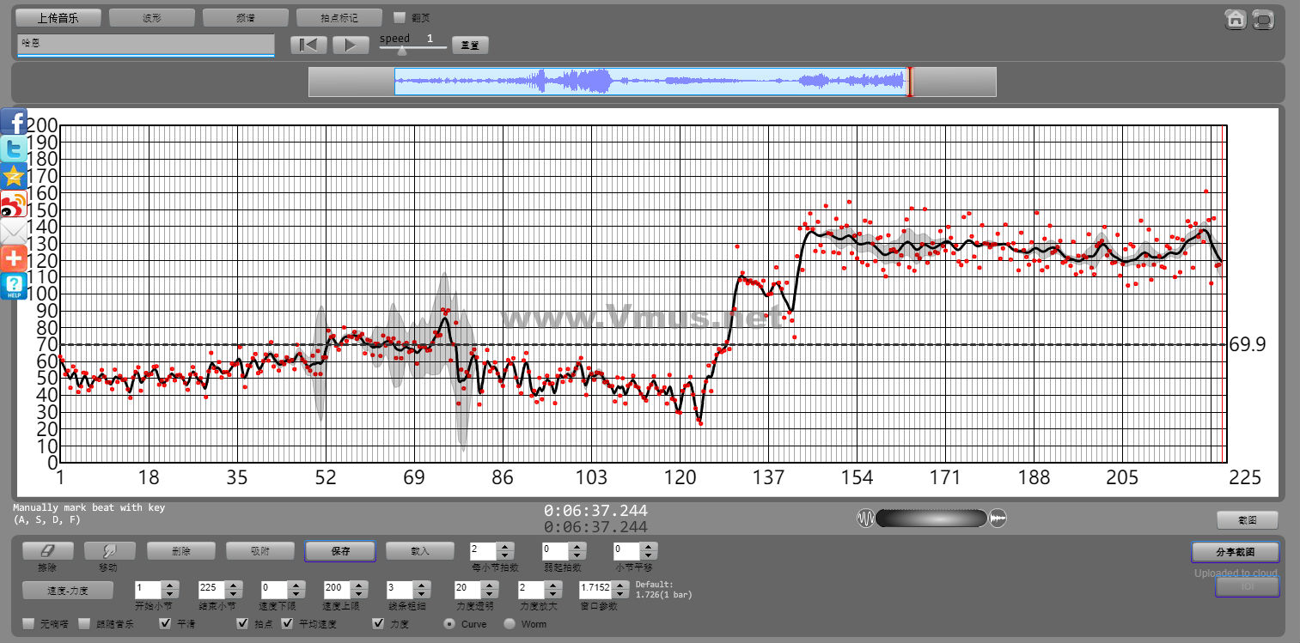Increase the 速度上限 tempo upper limit stepper
Image resolution: width=1300 pixels, height=643 pixels.
point(358,585)
